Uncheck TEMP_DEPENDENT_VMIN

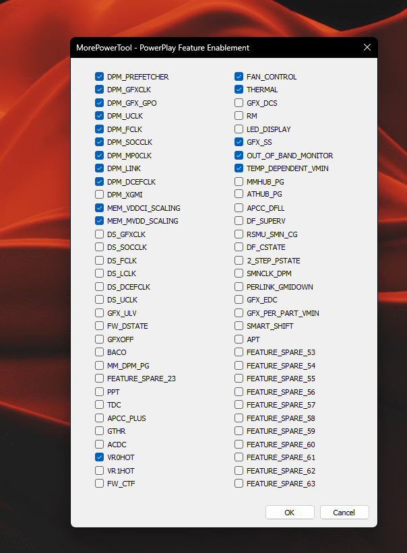(x=239, y=168)
